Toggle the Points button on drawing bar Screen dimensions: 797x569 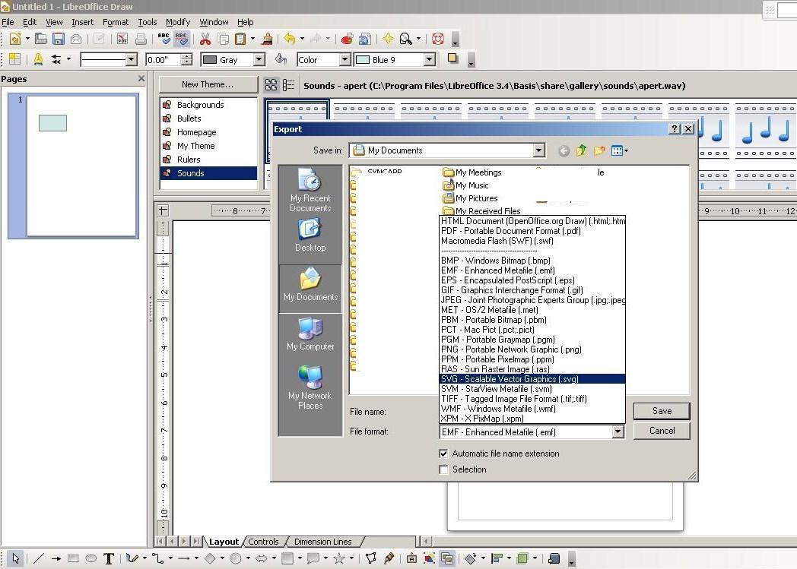point(372,558)
